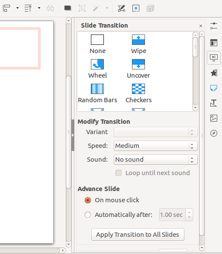This screenshot has width=222, height=254.
Task: Click the slide editor scrollbar down arrow
Action: click(x=68, y=244)
